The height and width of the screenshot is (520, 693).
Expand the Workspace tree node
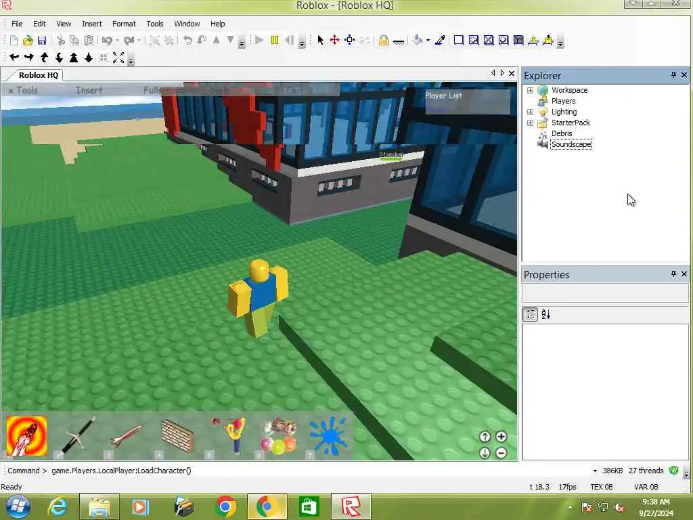[x=530, y=90]
